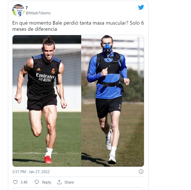Image resolution: width=191 pixels, height=190 pixels.
Task: Click the tweet text about Bale
Action: click(x=78, y=26)
